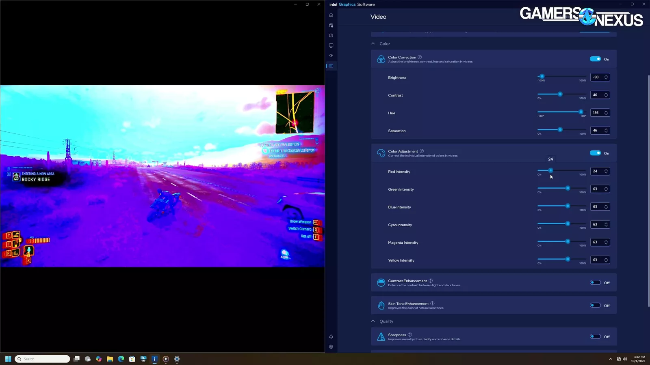Image resolution: width=650 pixels, height=365 pixels.
Task: Enable the Contrast Enhancement toggle
Action: click(595, 283)
